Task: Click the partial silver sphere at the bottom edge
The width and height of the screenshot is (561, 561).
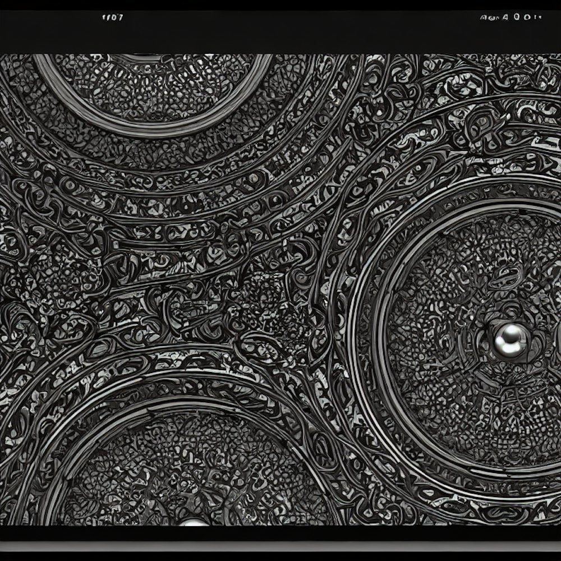Action: [194, 522]
